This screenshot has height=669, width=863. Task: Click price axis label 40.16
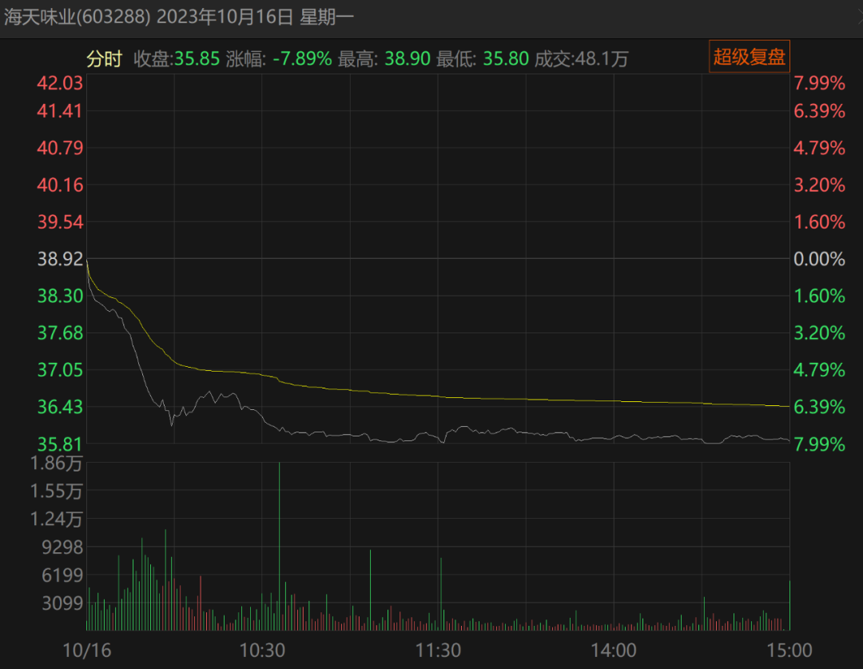(60, 185)
